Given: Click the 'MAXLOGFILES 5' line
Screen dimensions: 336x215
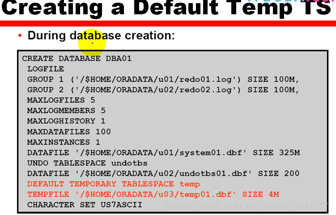Looking at the screenshot, I should click(61, 100).
